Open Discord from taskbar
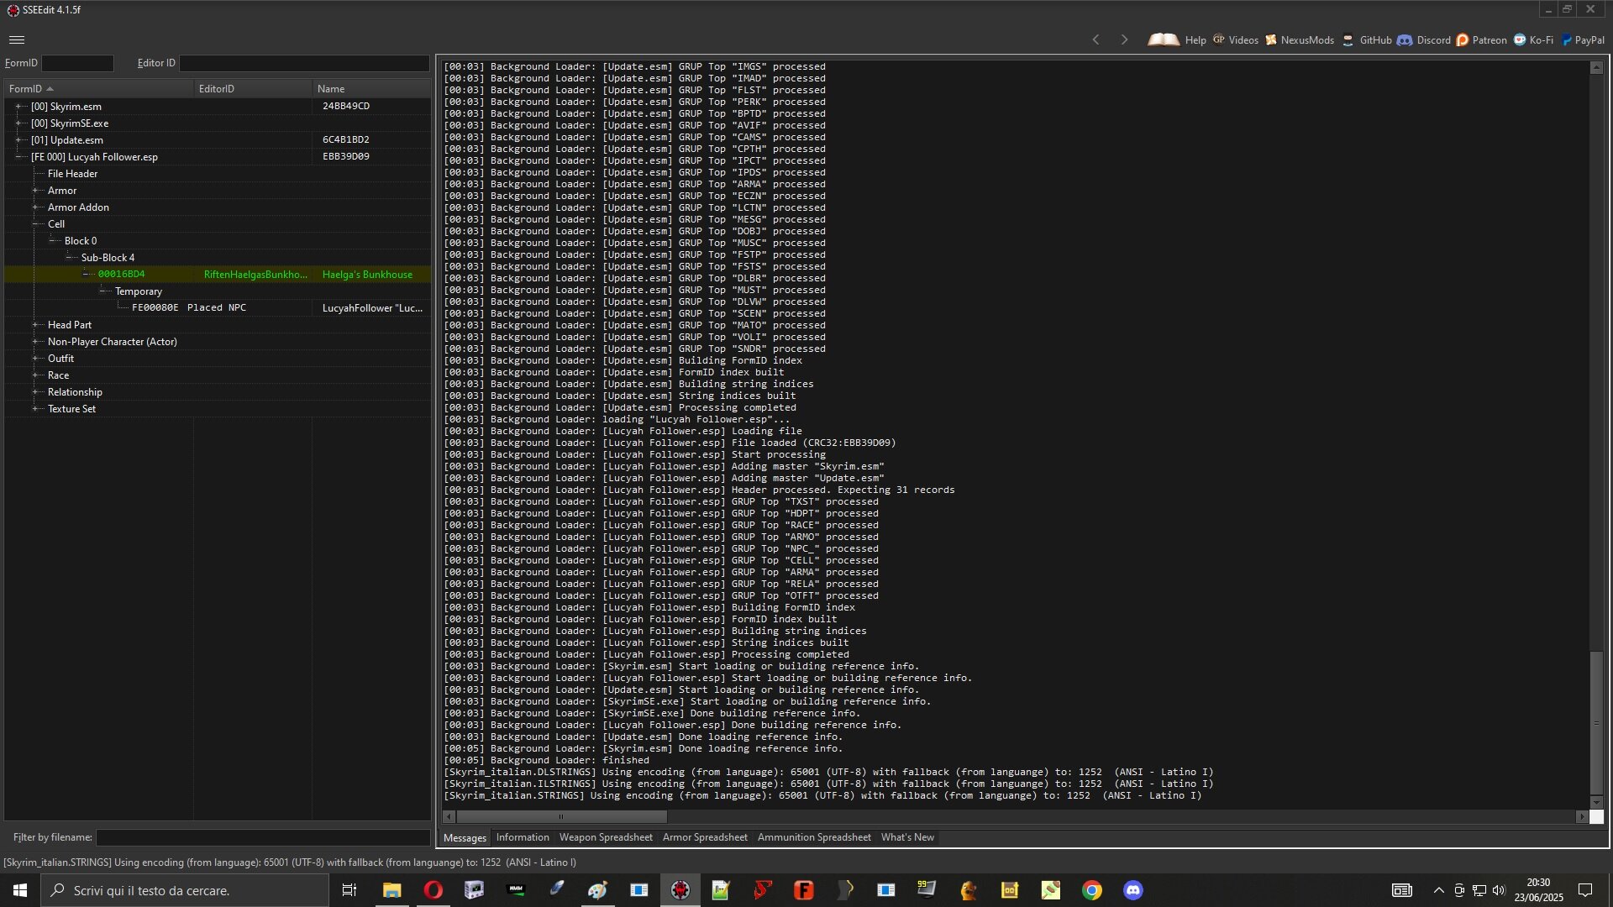The image size is (1613, 907). pos(1132,890)
